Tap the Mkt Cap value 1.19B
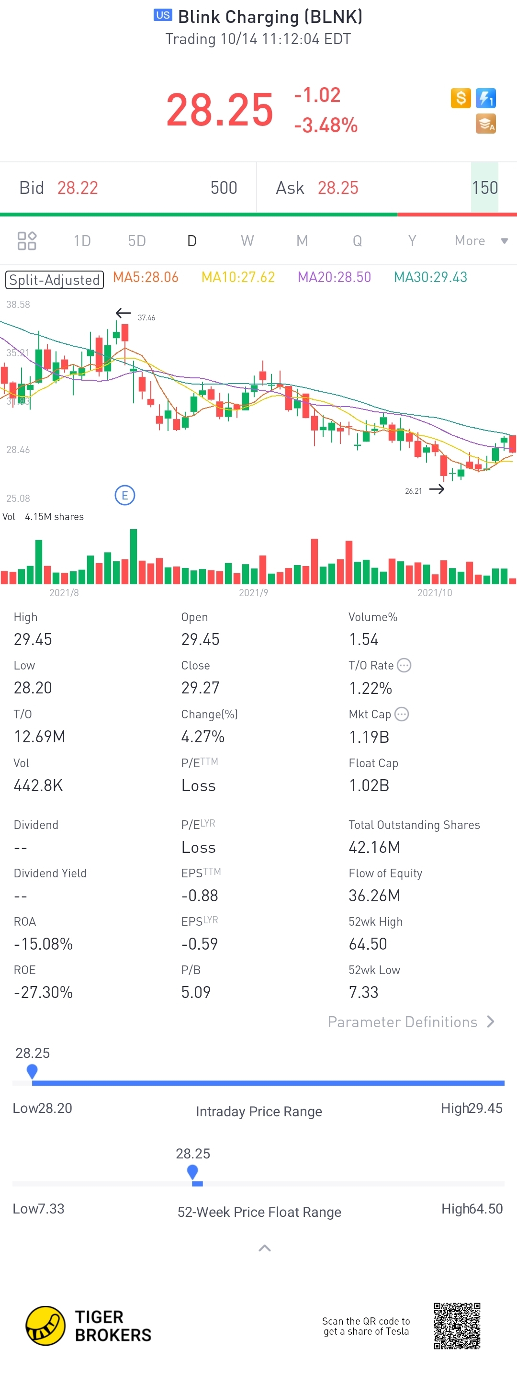 click(x=369, y=737)
